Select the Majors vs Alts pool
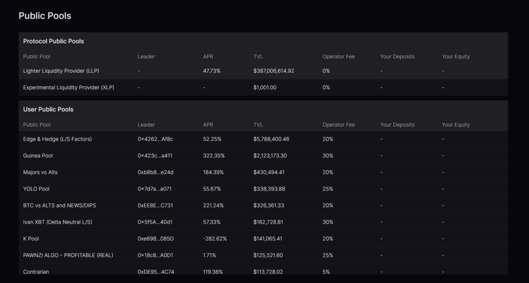Viewport: 529px width, 283px height. pyautogui.click(x=40, y=172)
